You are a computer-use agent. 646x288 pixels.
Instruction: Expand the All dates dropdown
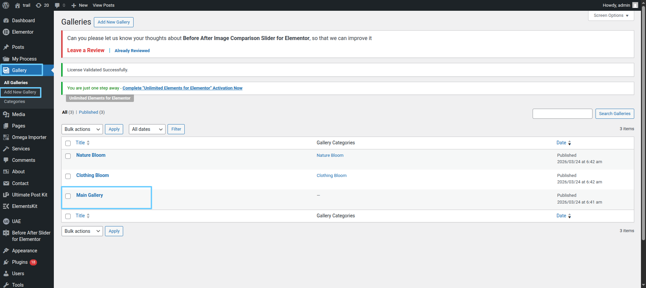(x=147, y=129)
